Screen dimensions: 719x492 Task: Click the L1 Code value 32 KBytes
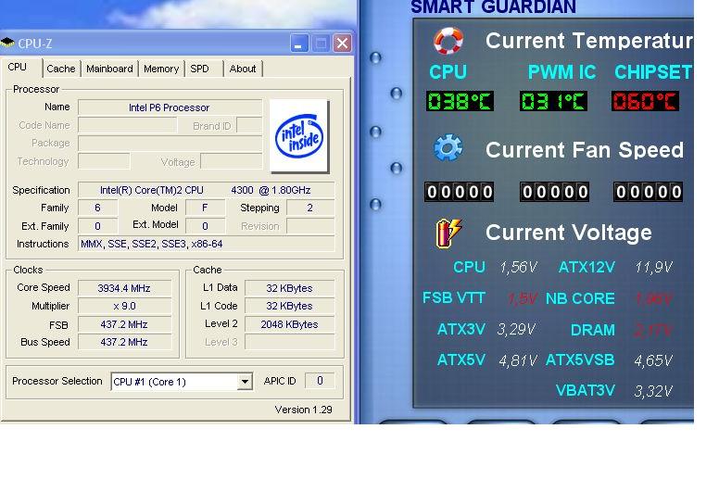pos(289,306)
